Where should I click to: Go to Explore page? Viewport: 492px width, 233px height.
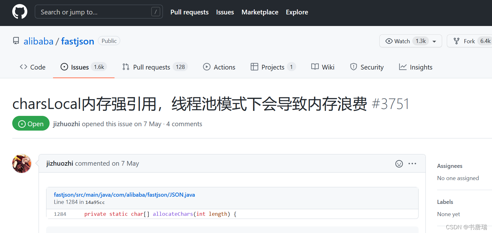(x=297, y=12)
